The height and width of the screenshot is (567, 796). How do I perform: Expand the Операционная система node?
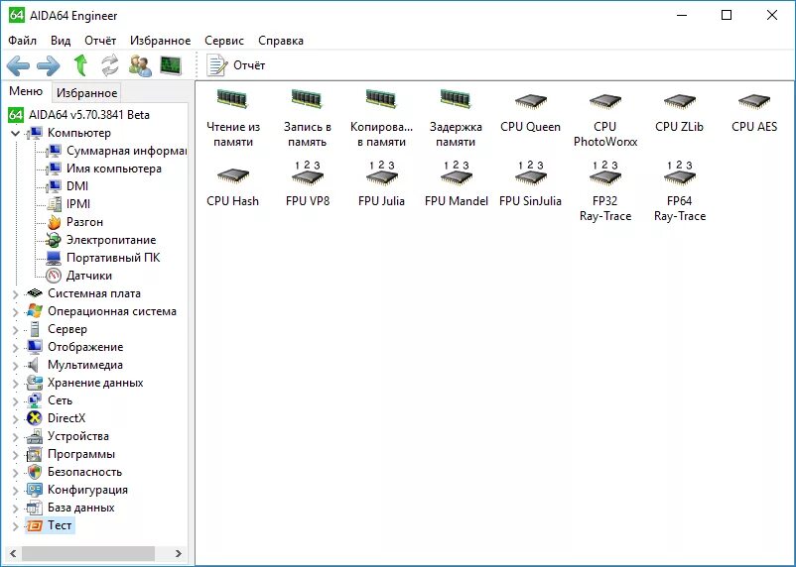point(15,312)
